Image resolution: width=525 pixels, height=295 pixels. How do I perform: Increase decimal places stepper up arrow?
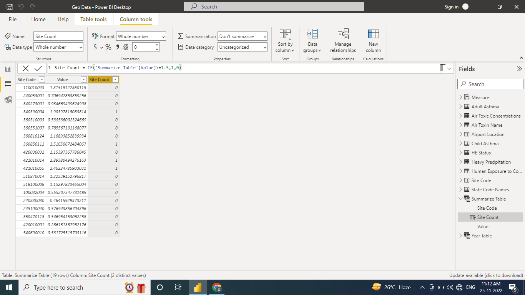(157, 45)
